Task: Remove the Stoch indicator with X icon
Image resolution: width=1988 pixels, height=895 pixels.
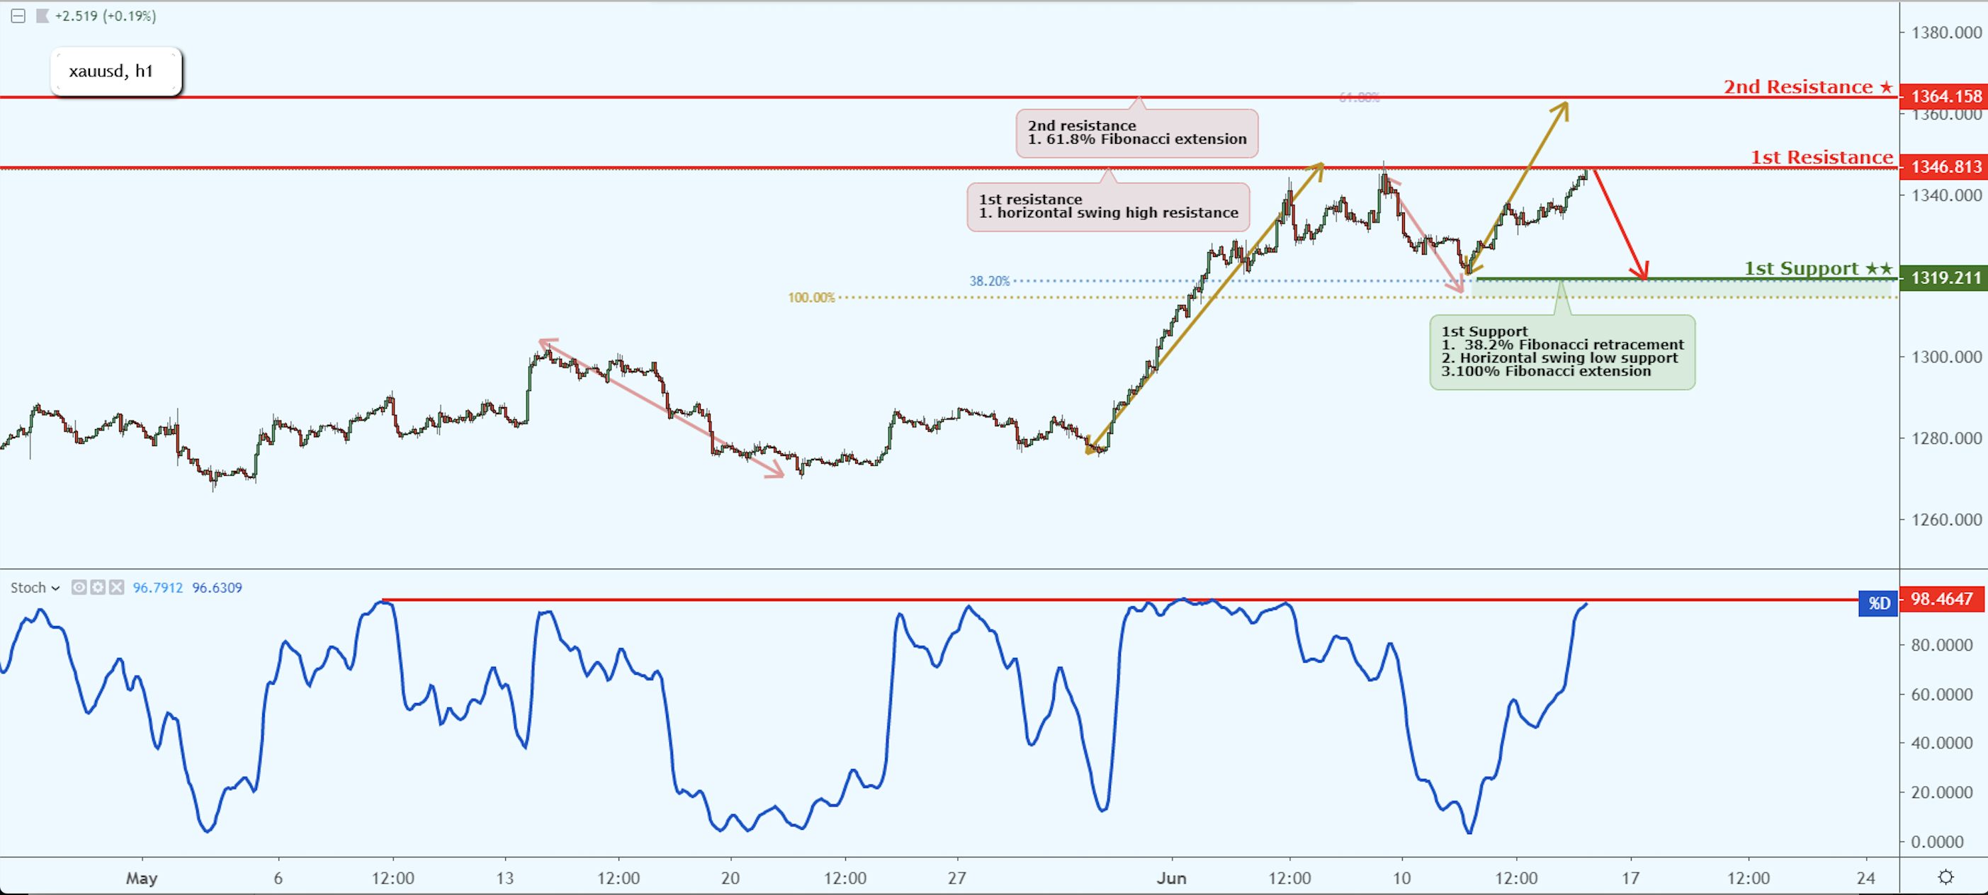Action: click(x=116, y=588)
